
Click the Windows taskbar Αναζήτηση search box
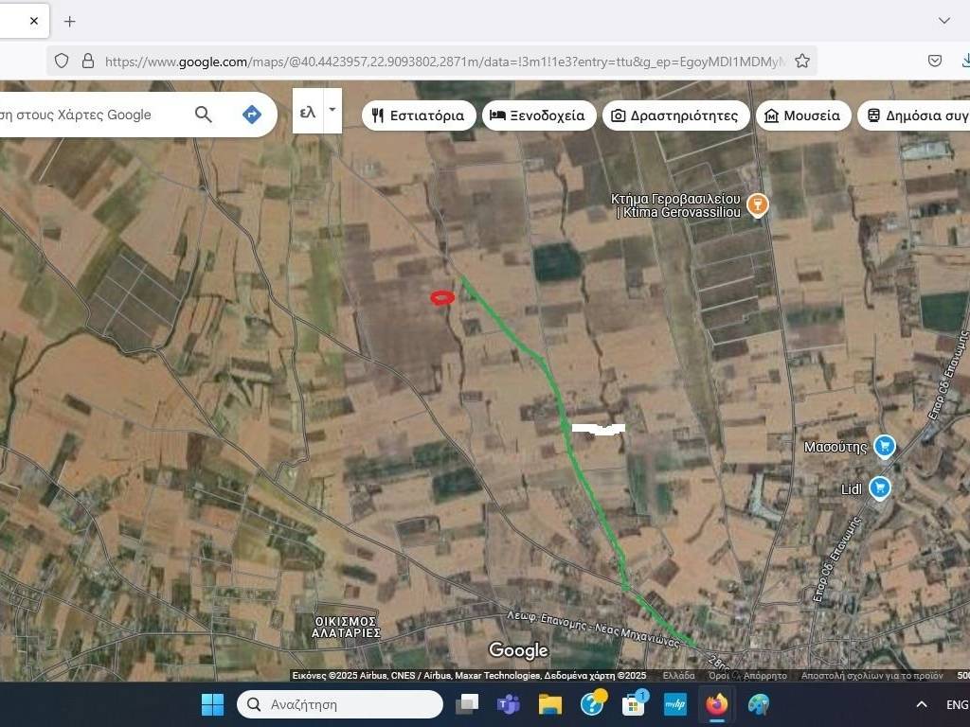click(340, 704)
